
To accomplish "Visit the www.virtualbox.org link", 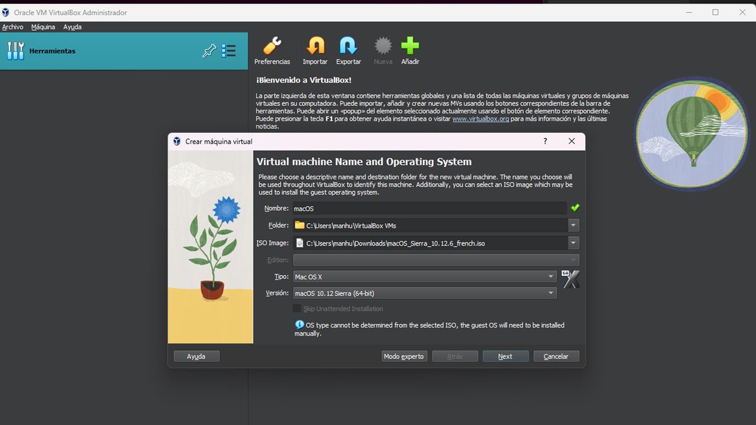I will click(481, 118).
